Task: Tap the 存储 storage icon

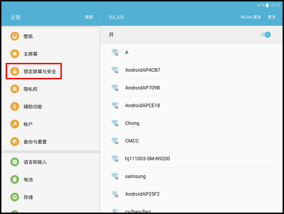Action: pos(15,197)
